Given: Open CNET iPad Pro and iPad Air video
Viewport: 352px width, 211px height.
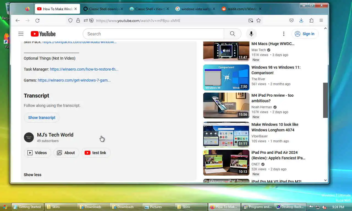Looking at the screenshot, I should pos(226,163).
